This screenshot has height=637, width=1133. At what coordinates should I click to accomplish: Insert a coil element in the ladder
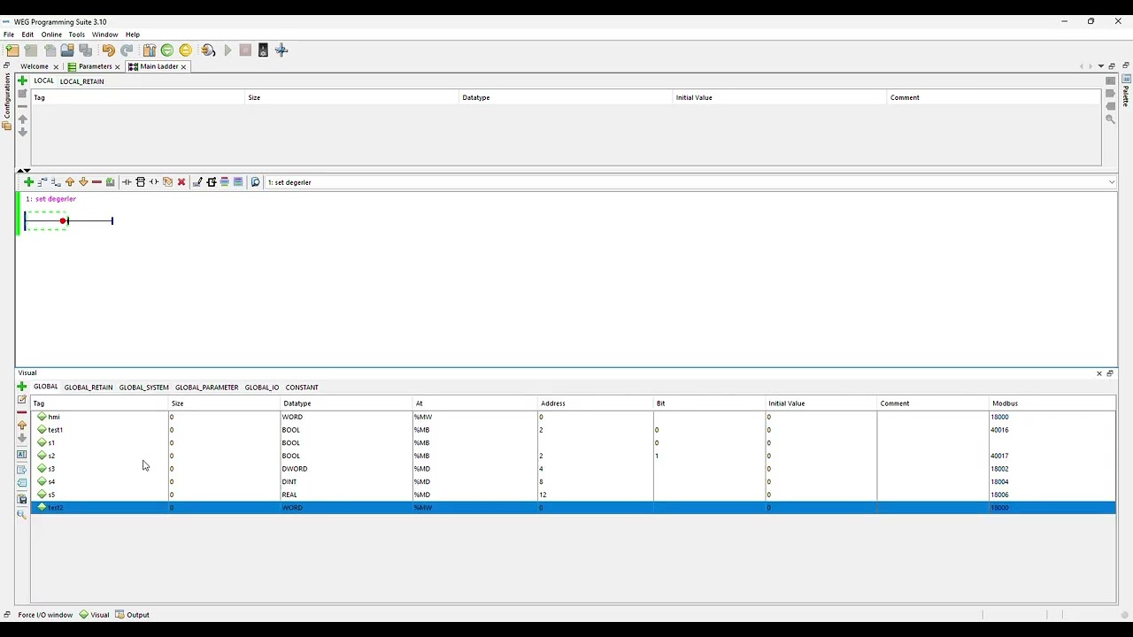(154, 182)
